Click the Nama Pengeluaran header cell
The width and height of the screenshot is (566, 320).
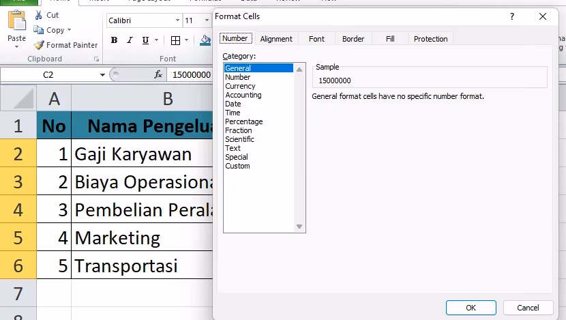143,126
